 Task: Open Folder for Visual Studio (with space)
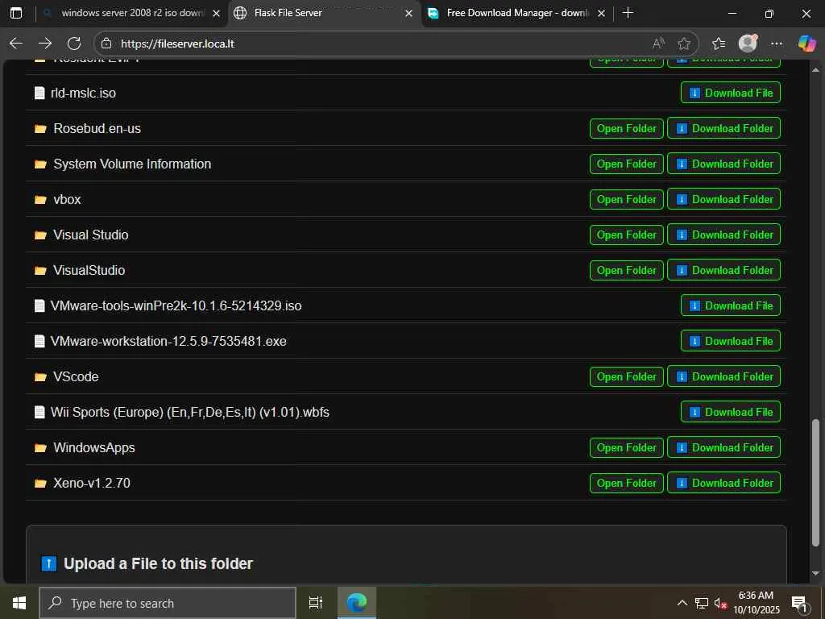click(626, 235)
